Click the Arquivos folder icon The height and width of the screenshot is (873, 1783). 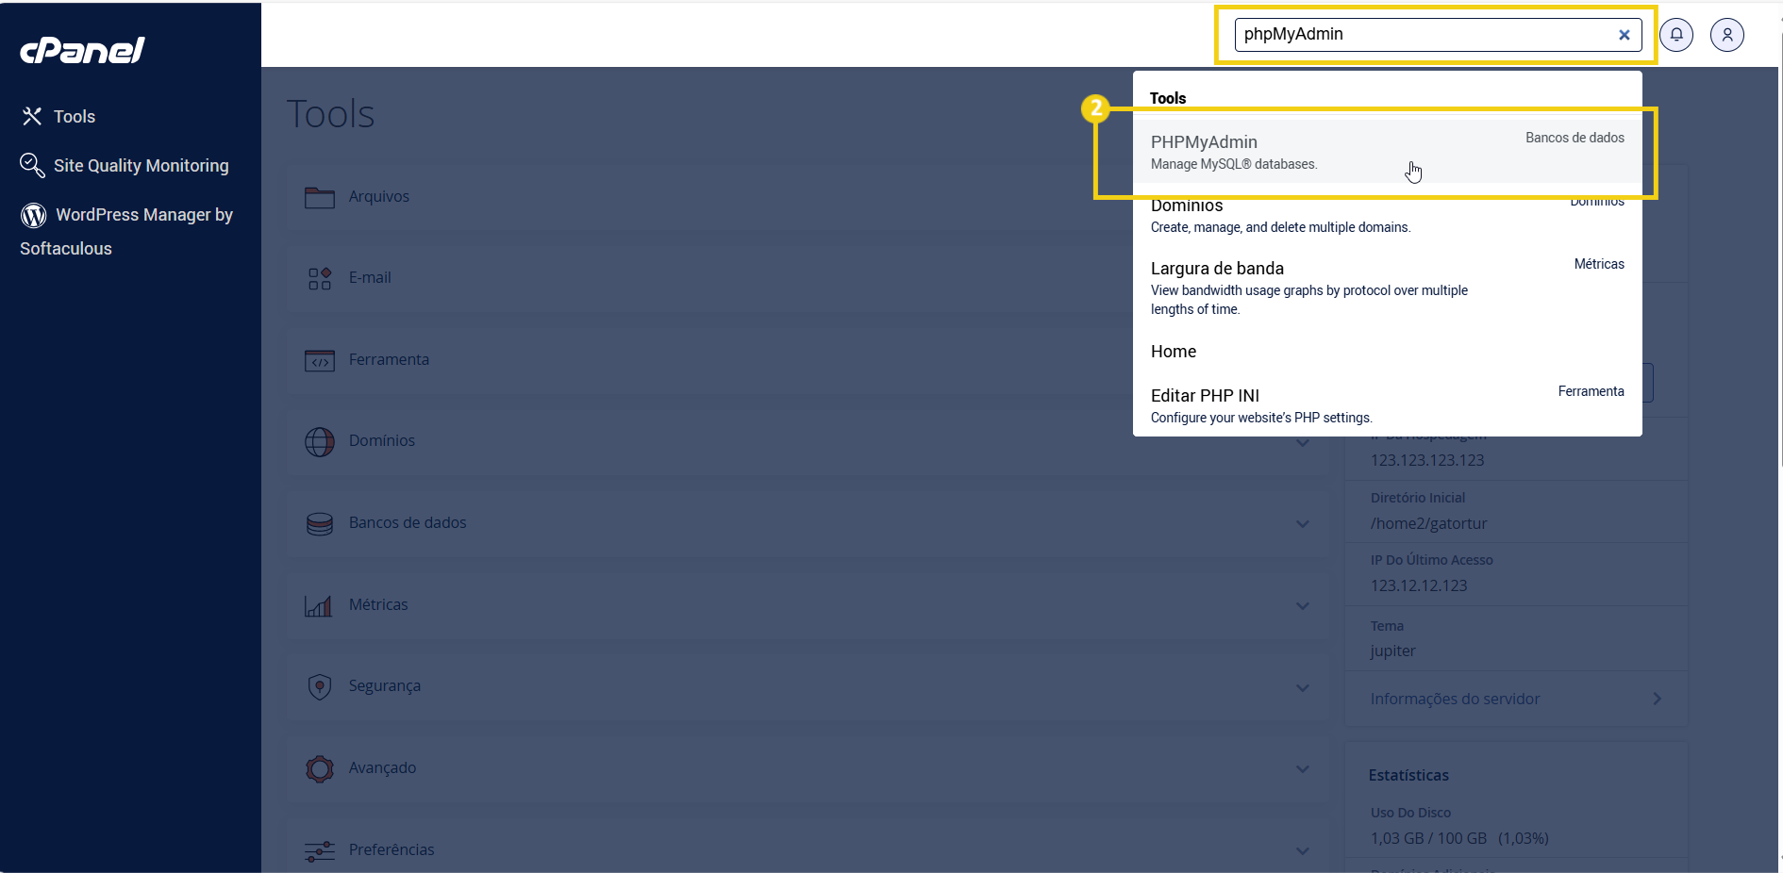320,197
